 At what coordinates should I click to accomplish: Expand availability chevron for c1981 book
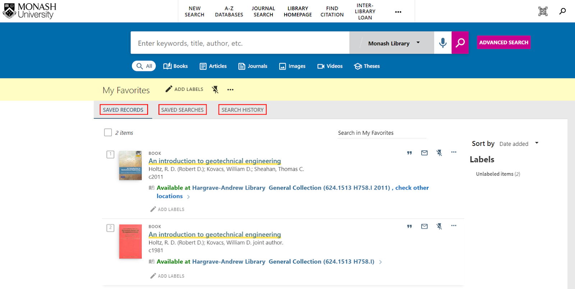380,262
